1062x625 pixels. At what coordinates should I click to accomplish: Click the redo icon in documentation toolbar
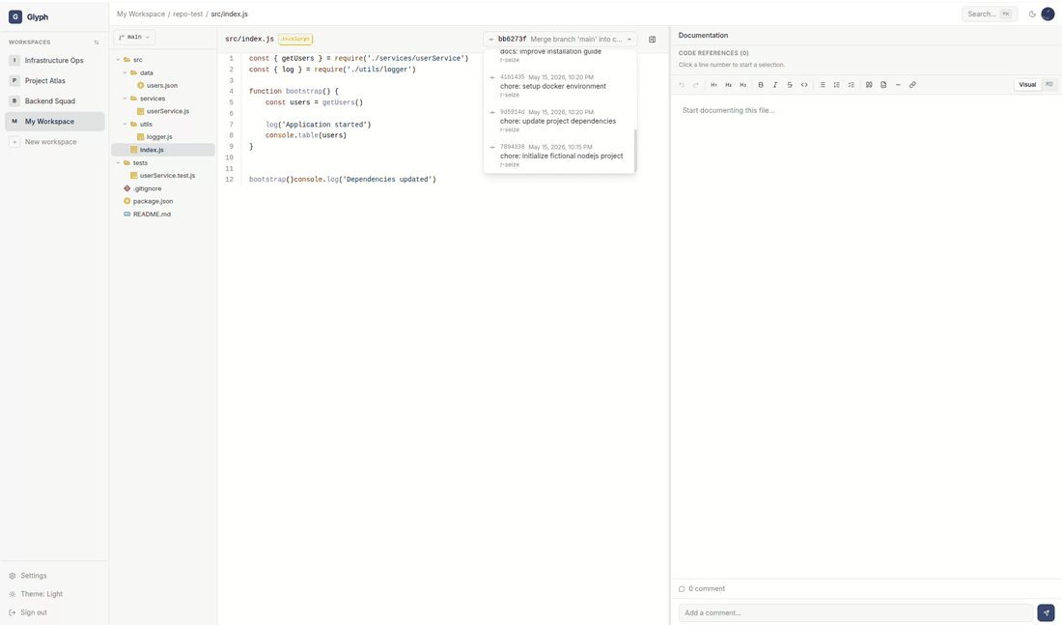(x=695, y=85)
